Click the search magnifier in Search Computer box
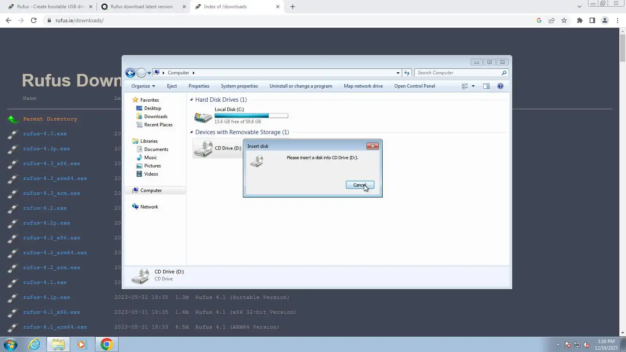 point(504,73)
